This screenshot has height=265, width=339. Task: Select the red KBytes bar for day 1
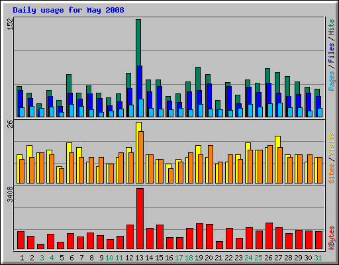[21, 240]
